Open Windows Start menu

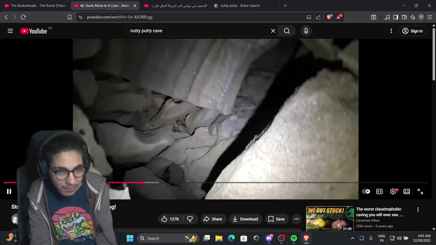pyautogui.click(x=130, y=238)
